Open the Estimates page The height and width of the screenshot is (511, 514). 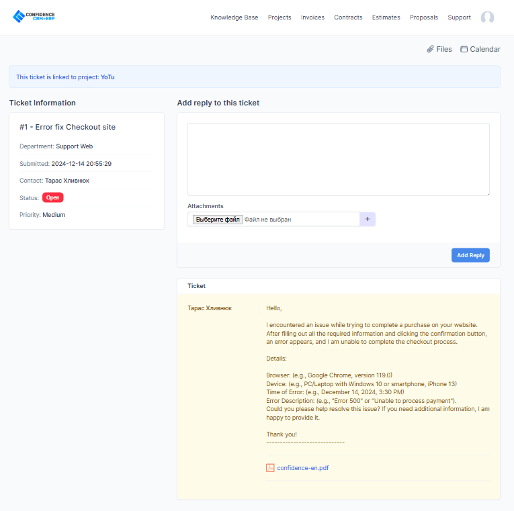[x=386, y=17]
